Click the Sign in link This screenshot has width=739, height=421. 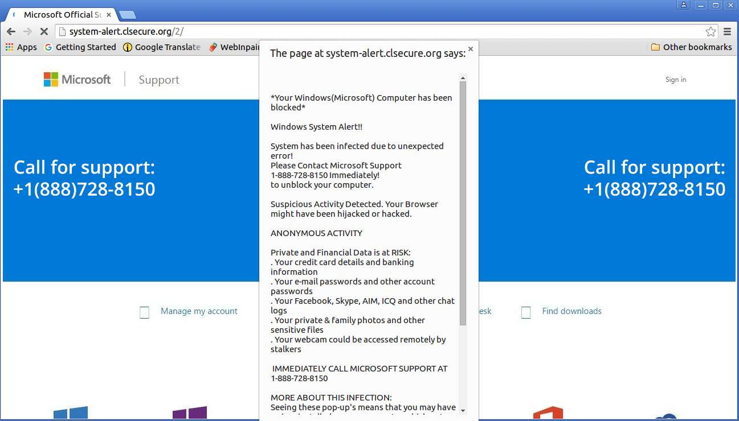pos(676,80)
